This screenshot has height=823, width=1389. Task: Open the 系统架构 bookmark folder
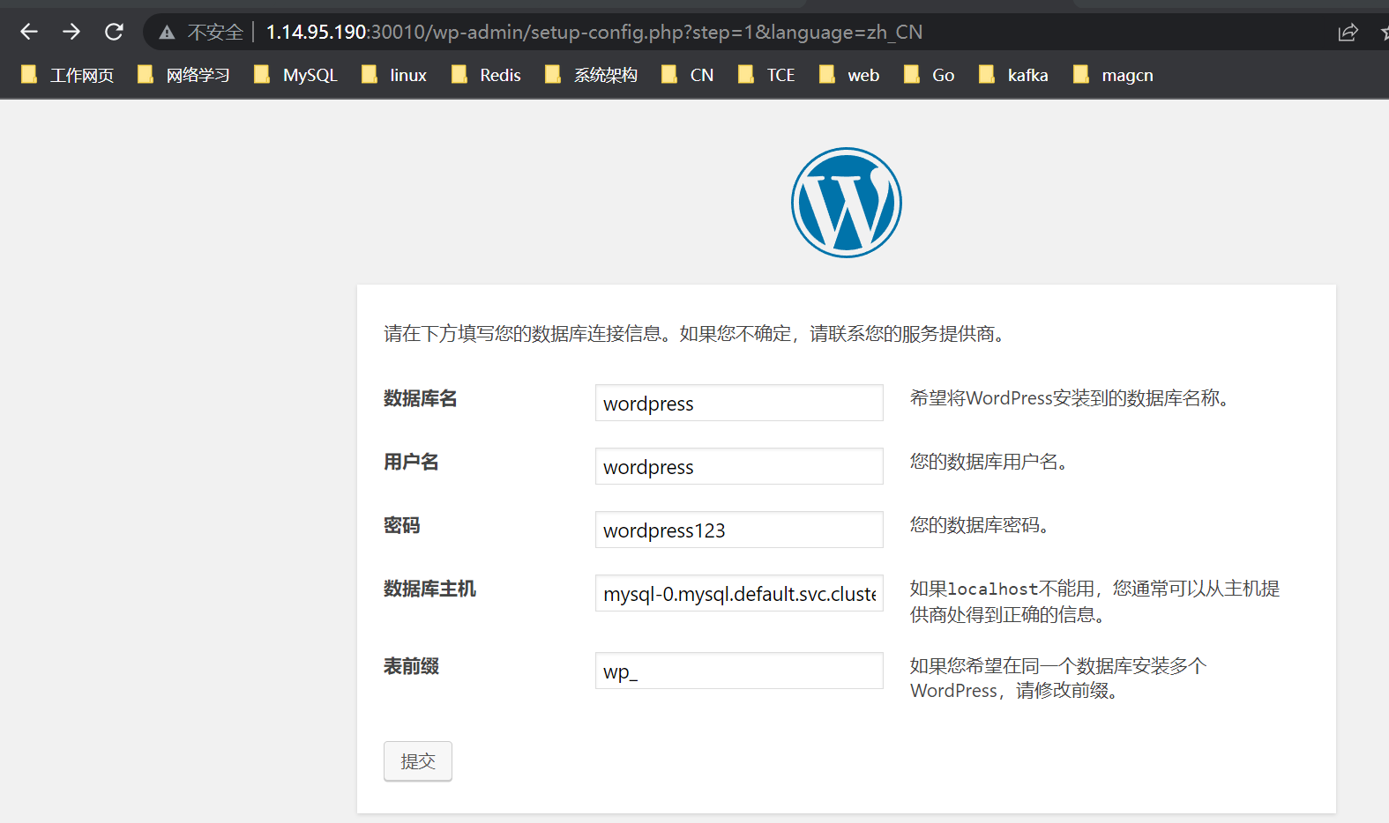pyautogui.click(x=591, y=75)
